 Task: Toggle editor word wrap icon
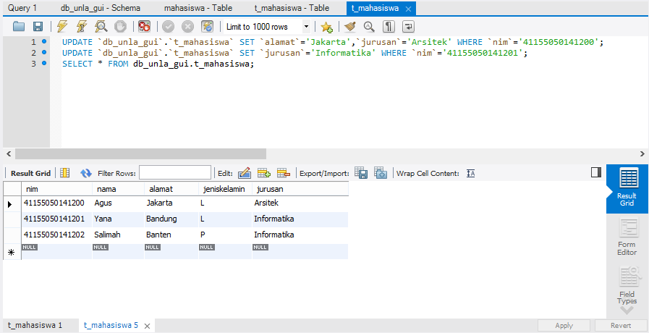(408, 27)
